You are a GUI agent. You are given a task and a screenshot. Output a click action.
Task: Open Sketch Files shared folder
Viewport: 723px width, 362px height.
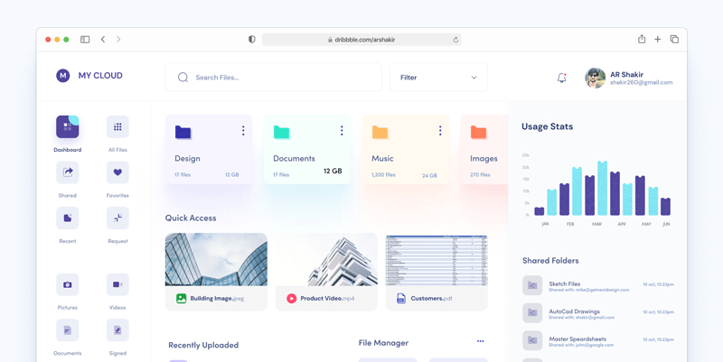click(x=564, y=284)
